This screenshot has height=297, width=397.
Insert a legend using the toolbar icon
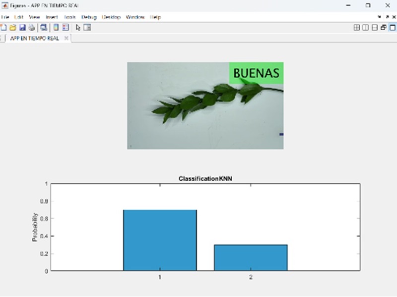pos(66,28)
